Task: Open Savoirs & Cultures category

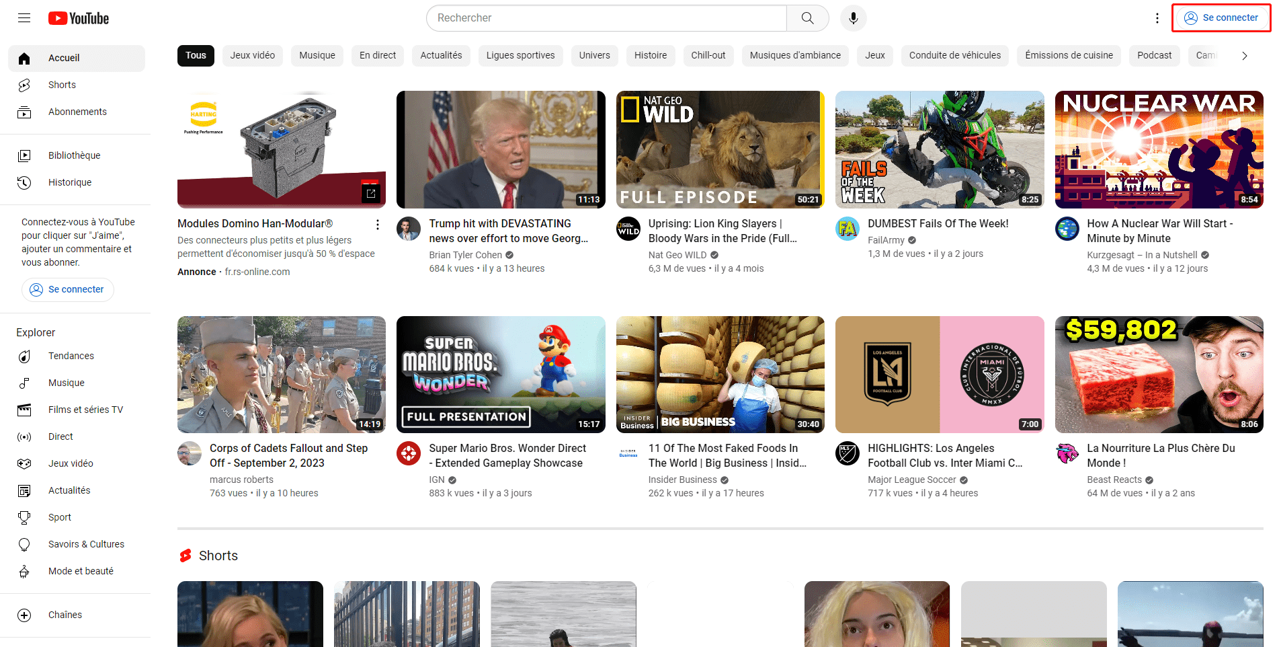Action: tap(77, 545)
